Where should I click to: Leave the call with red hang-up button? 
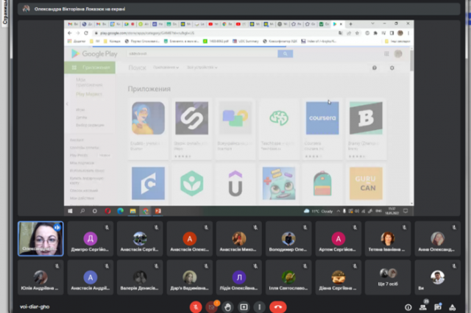click(x=278, y=306)
